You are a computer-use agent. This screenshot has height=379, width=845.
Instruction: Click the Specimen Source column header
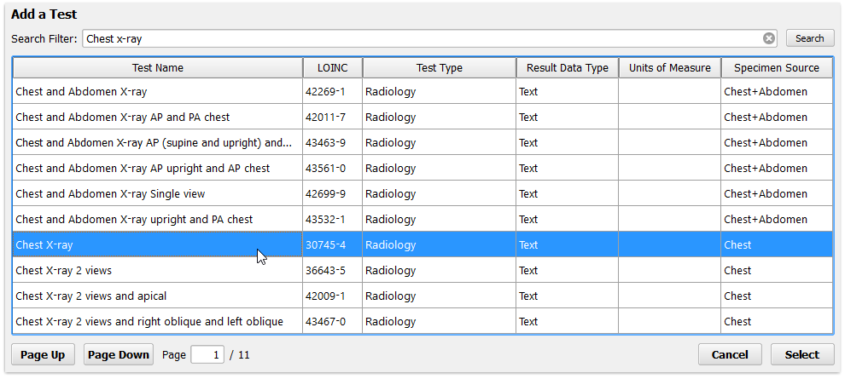[x=777, y=68]
